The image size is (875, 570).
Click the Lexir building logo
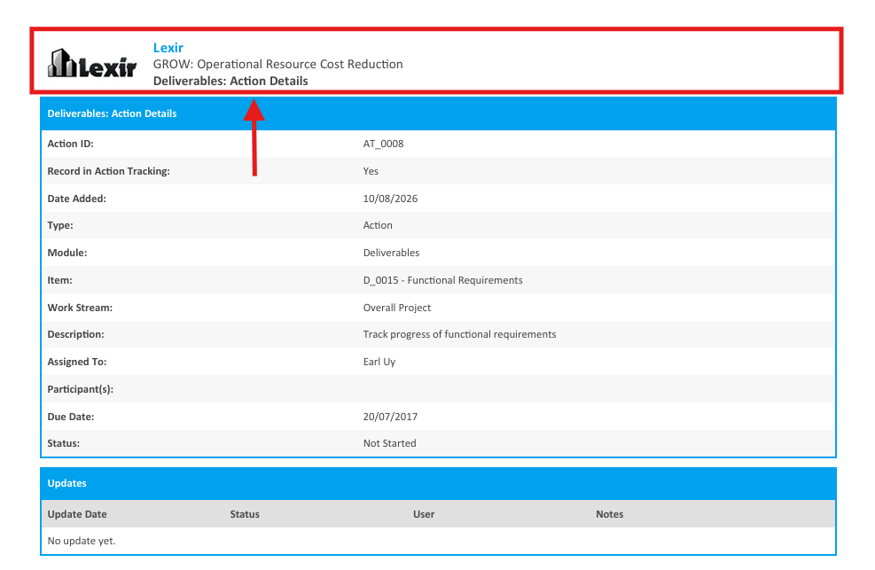pyautogui.click(x=92, y=63)
